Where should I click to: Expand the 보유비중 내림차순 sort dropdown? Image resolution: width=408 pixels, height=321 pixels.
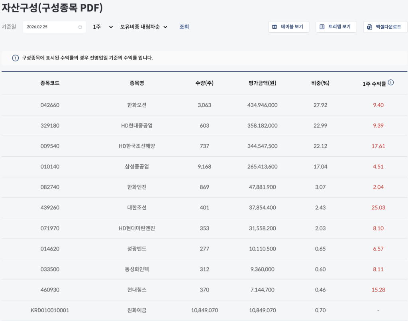coord(143,27)
